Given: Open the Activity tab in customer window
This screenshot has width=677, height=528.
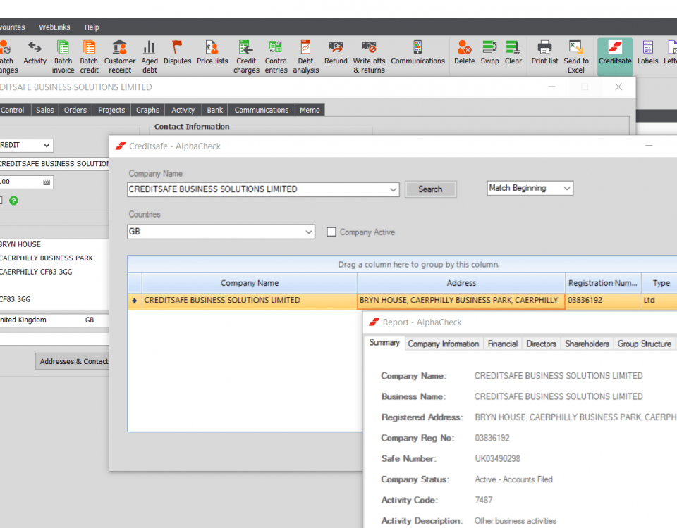Looking at the screenshot, I should pos(183,111).
